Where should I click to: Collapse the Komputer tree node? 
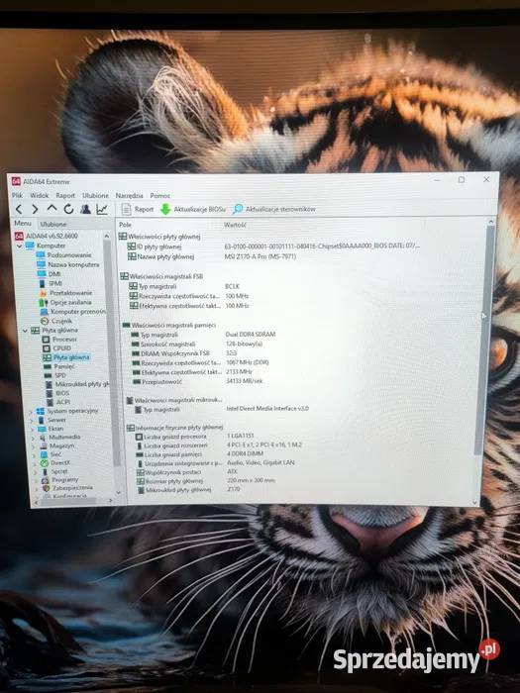[20, 246]
